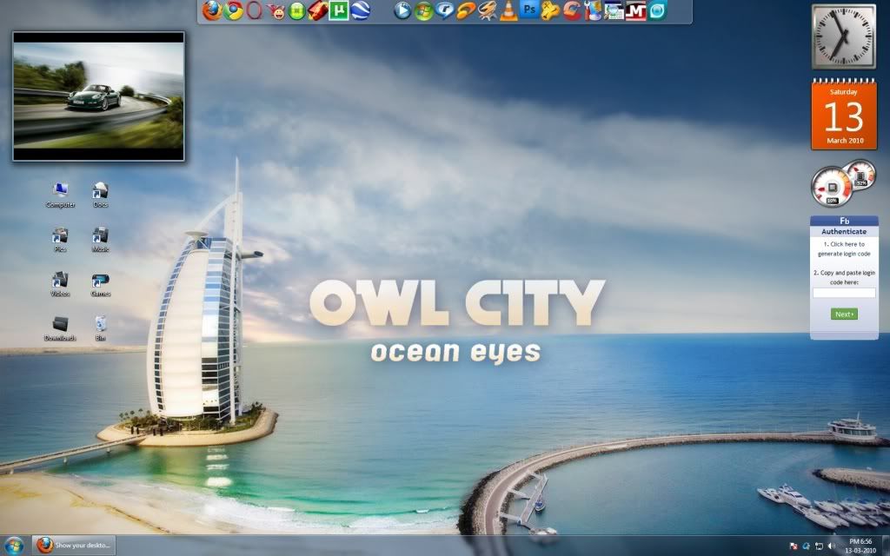890x556 pixels.
Task: Open the Games shortcut on desktop
Action: point(101,283)
